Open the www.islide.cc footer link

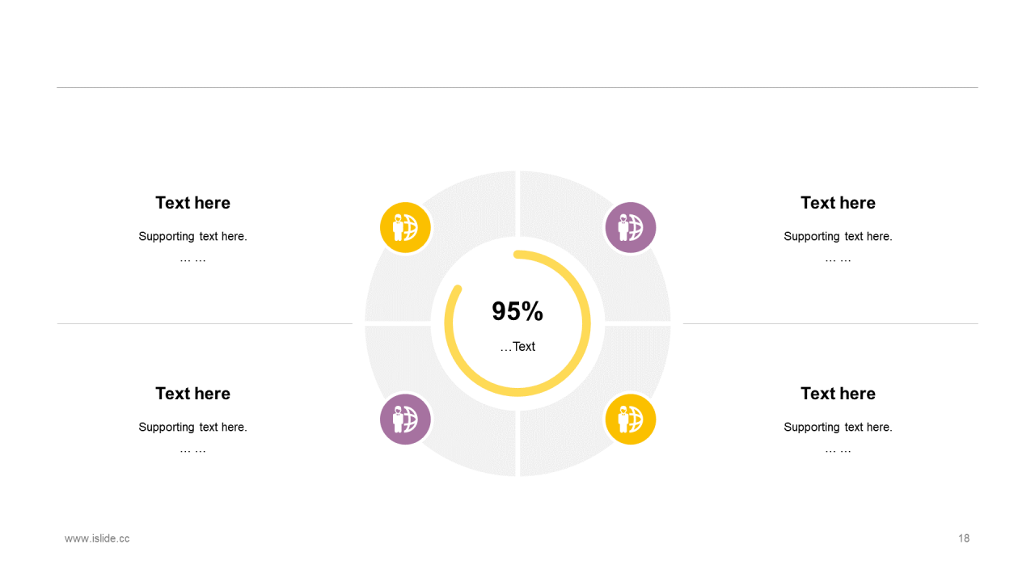pyautogui.click(x=97, y=538)
